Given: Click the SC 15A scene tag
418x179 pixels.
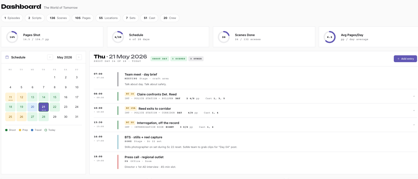Looking at the screenshot, I should (131, 108).
